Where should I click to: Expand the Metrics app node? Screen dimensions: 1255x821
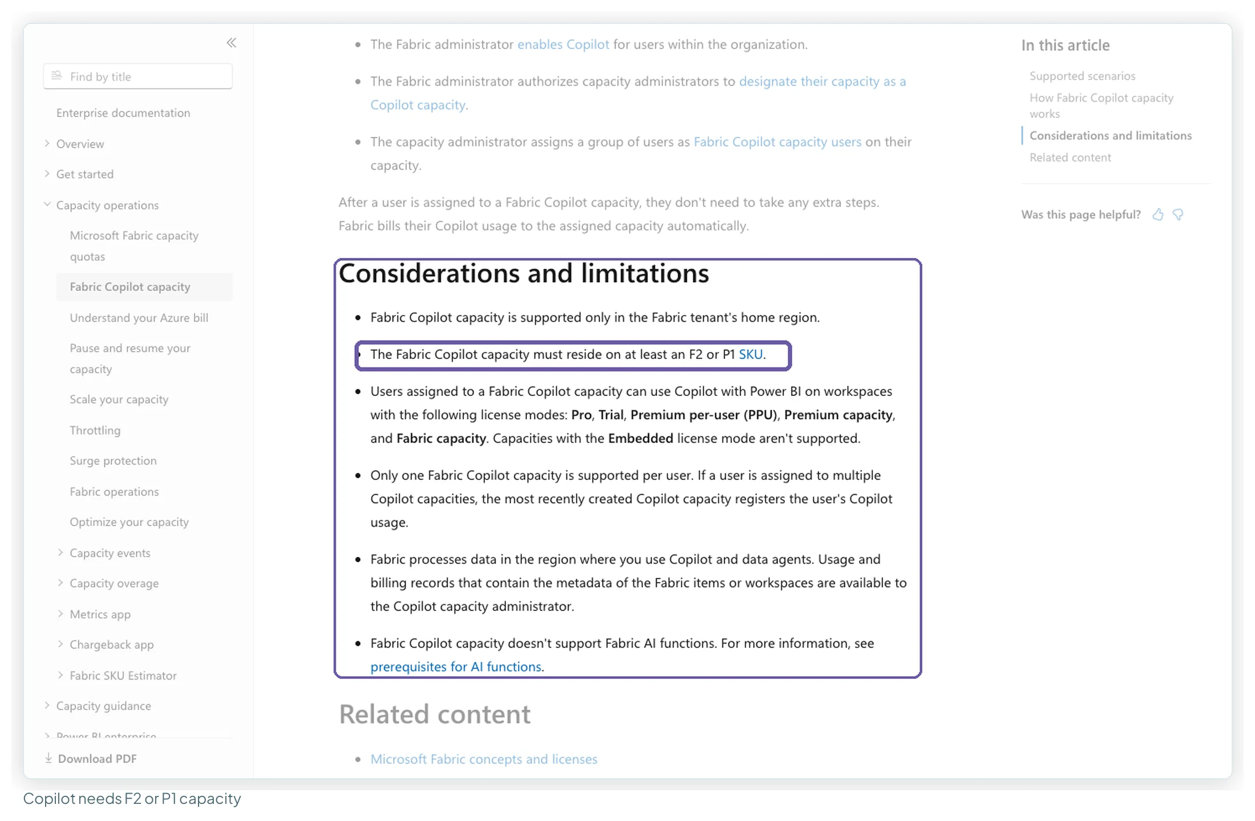tap(60, 613)
